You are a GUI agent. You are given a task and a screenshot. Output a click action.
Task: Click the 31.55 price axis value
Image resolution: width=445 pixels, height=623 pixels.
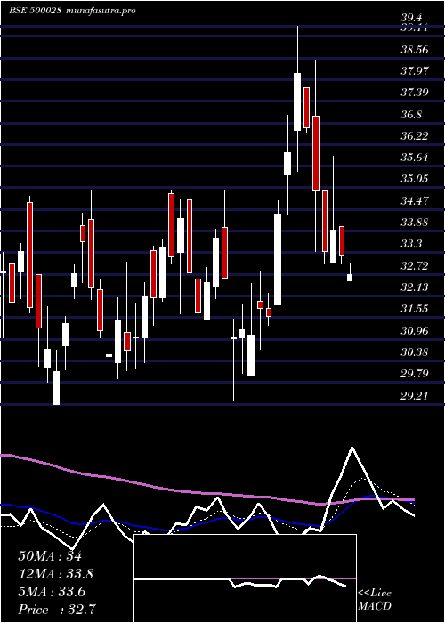point(414,308)
